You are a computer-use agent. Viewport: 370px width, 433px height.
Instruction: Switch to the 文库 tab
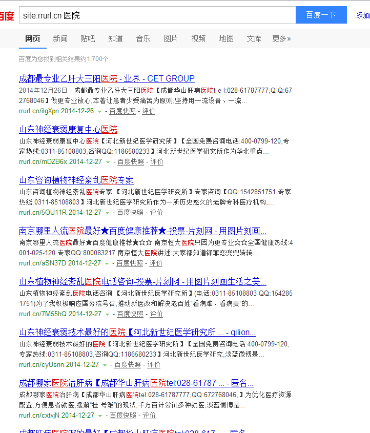point(254,38)
